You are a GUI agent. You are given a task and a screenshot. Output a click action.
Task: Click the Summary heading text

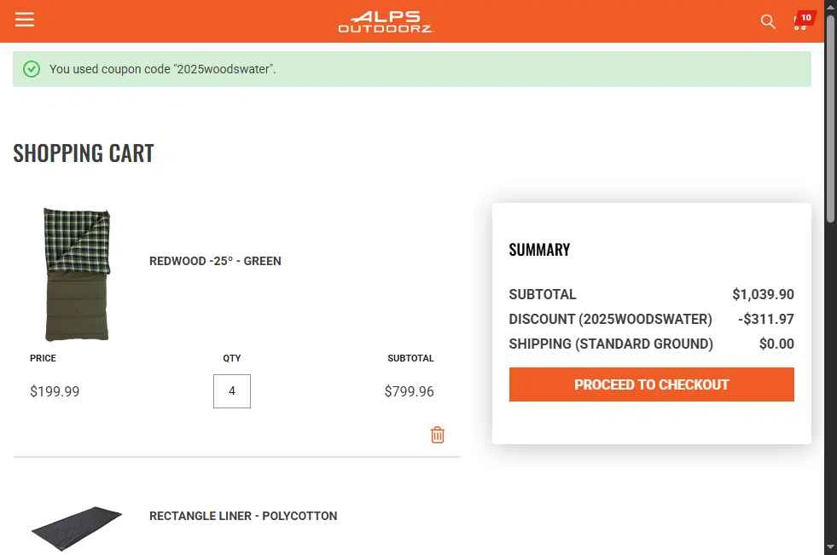click(x=539, y=250)
